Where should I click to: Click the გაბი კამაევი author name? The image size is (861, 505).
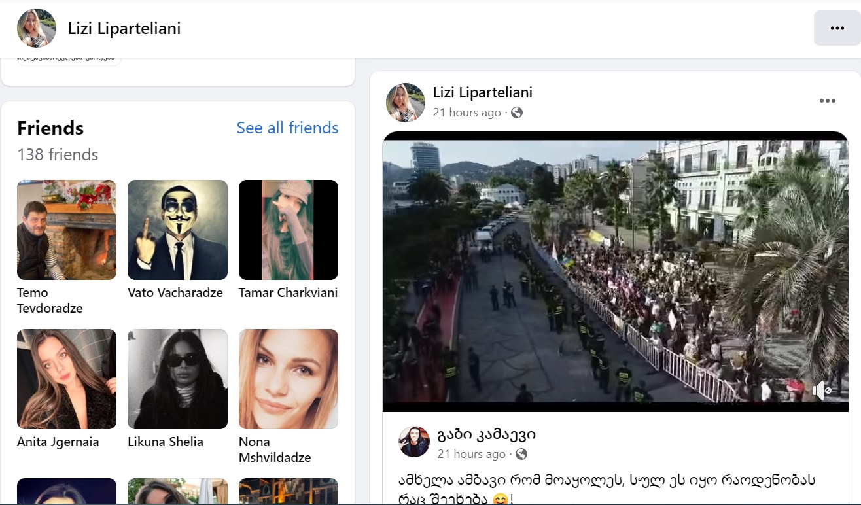pos(487,434)
